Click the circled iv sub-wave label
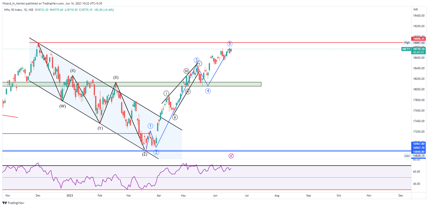 click(188, 92)
